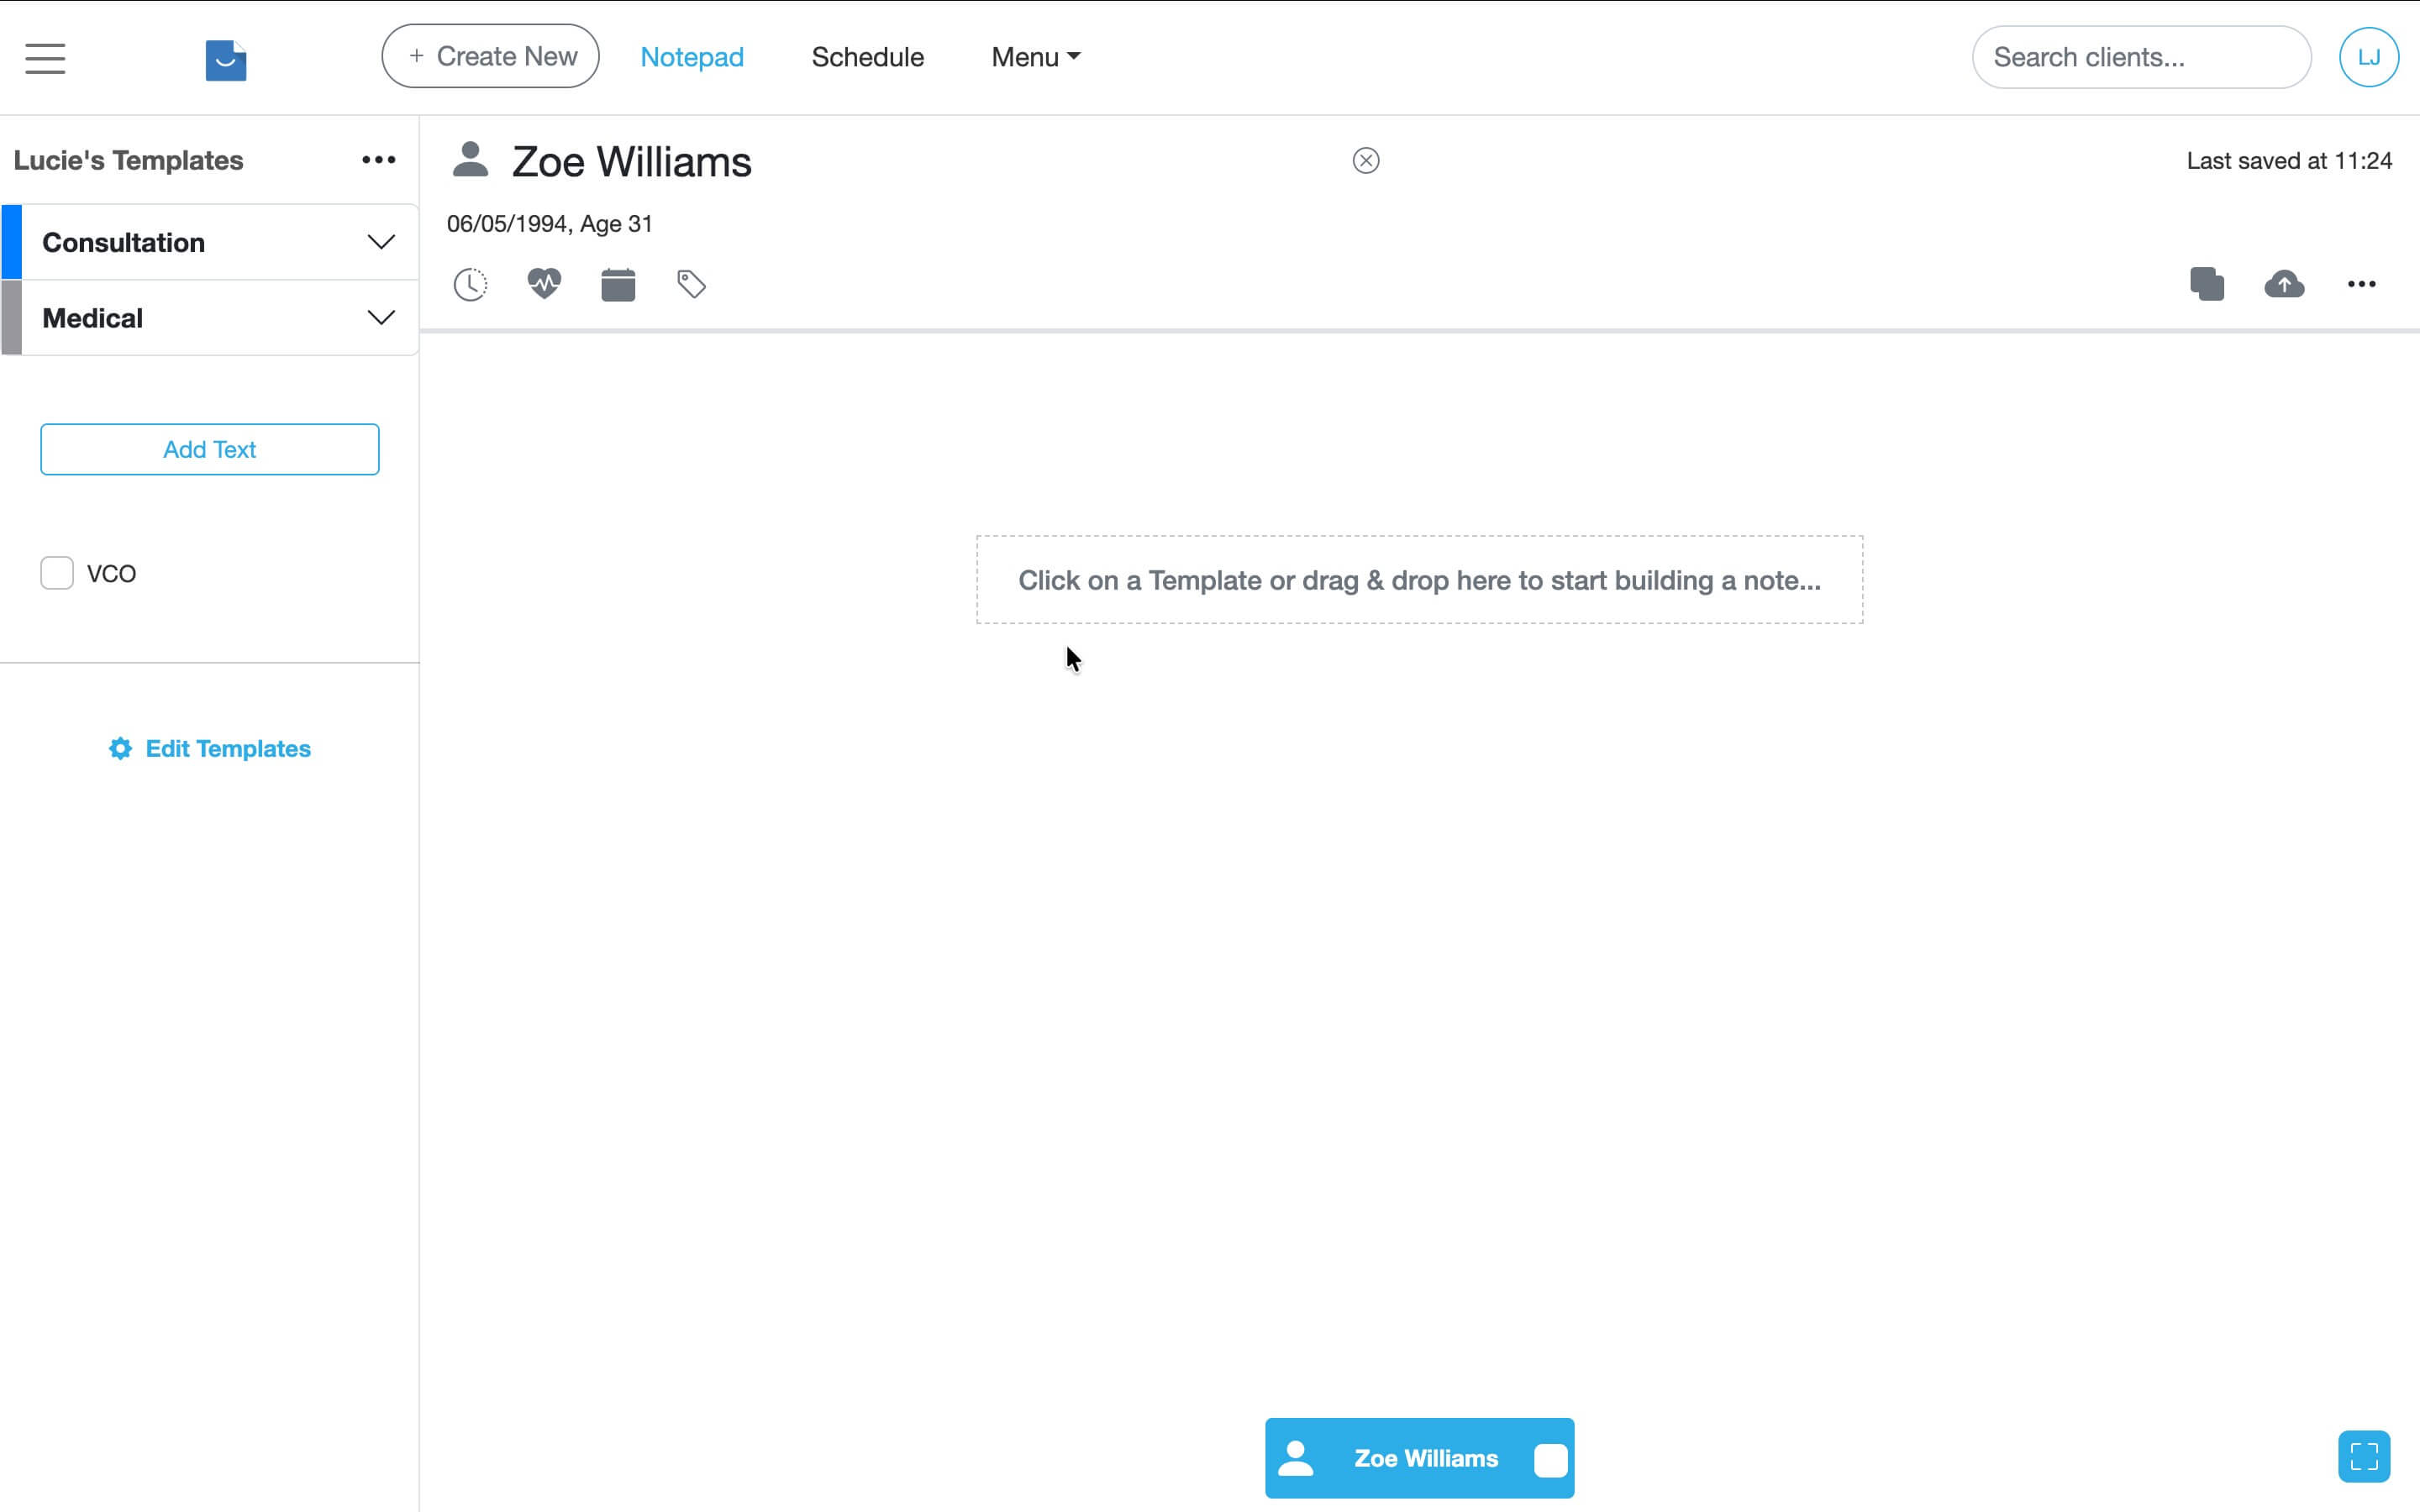Toggle the white square on Zoe Williams tab
This screenshot has height=1512, width=2420.
pyautogui.click(x=1550, y=1460)
